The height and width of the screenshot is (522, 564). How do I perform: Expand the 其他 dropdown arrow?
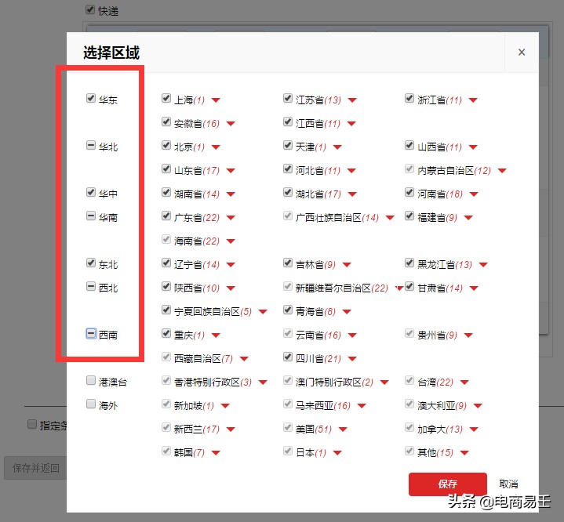(x=464, y=453)
